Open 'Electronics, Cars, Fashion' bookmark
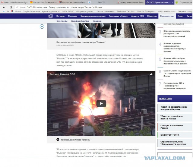193x167 pixels. point(126,11)
